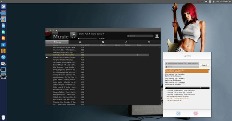Image resolution: width=232 pixels, height=121 pixels.
Task: Click the pink cancel X in Lyrics
Action: pyautogui.click(x=196, y=114)
